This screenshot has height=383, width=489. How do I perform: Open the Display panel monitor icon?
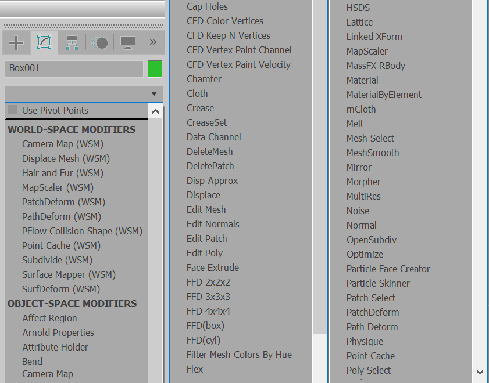pyautogui.click(x=127, y=42)
